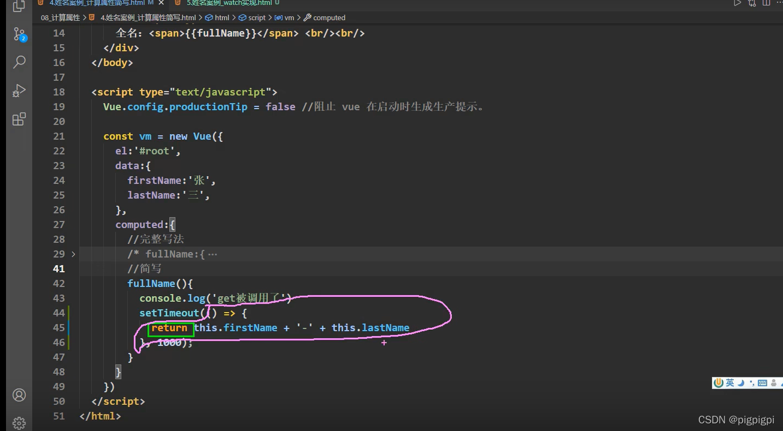
Task: Expand the folded region at line 29
Action: click(73, 254)
